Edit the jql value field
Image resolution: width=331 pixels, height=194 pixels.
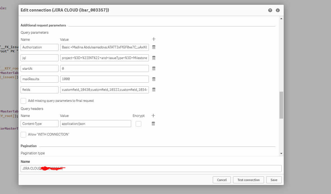tap(104, 58)
